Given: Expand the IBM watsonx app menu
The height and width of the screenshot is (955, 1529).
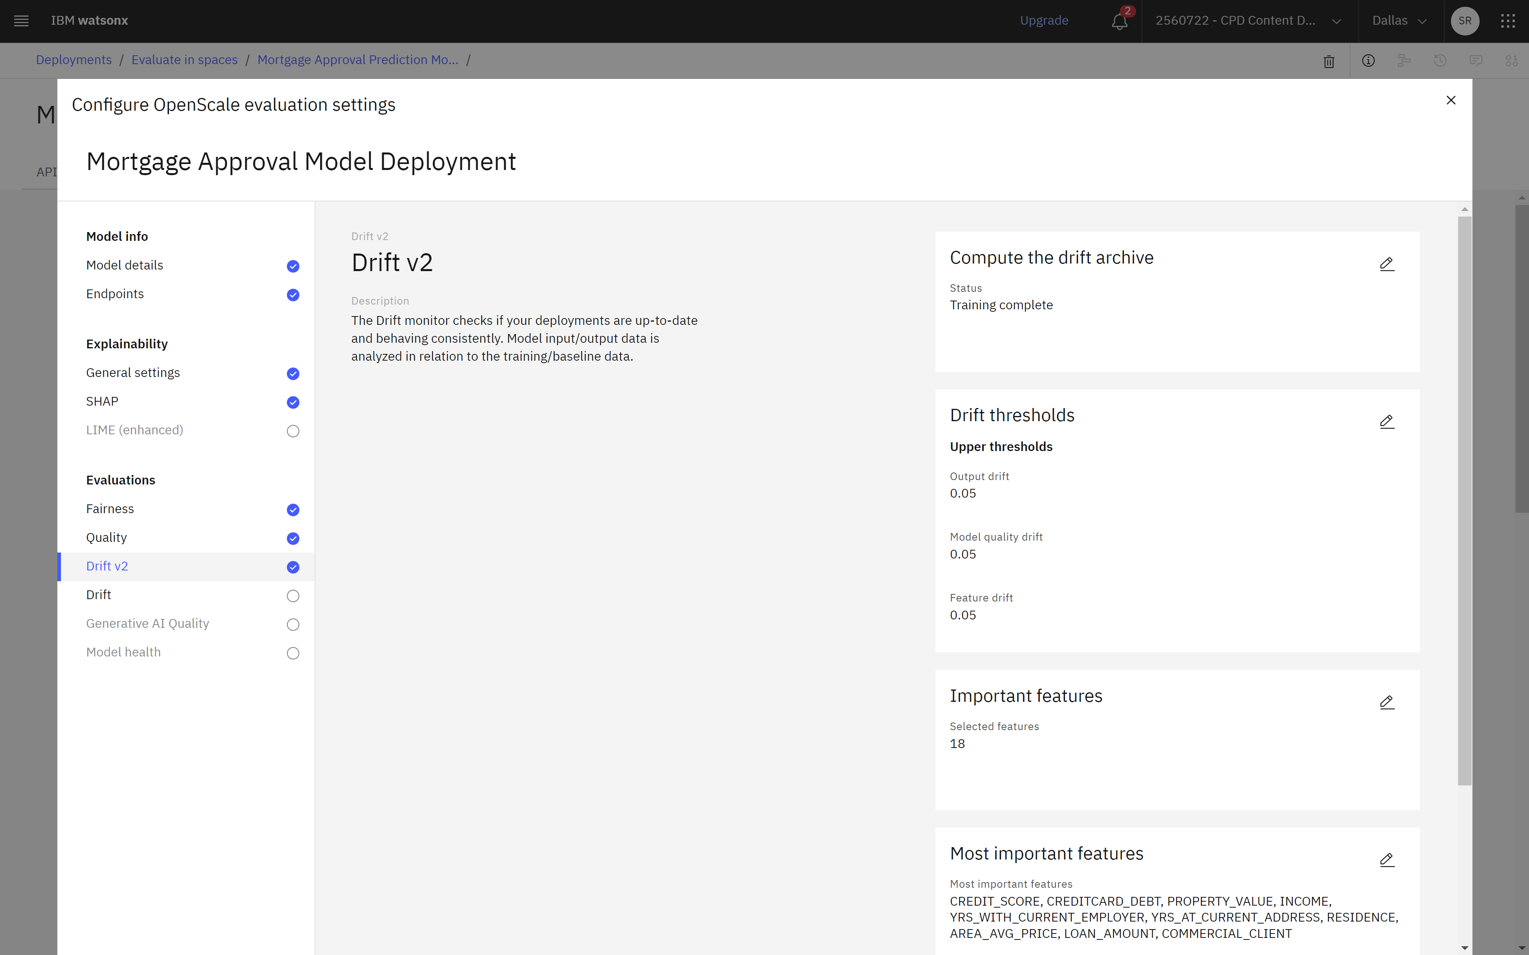Looking at the screenshot, I should coord(21,20).
